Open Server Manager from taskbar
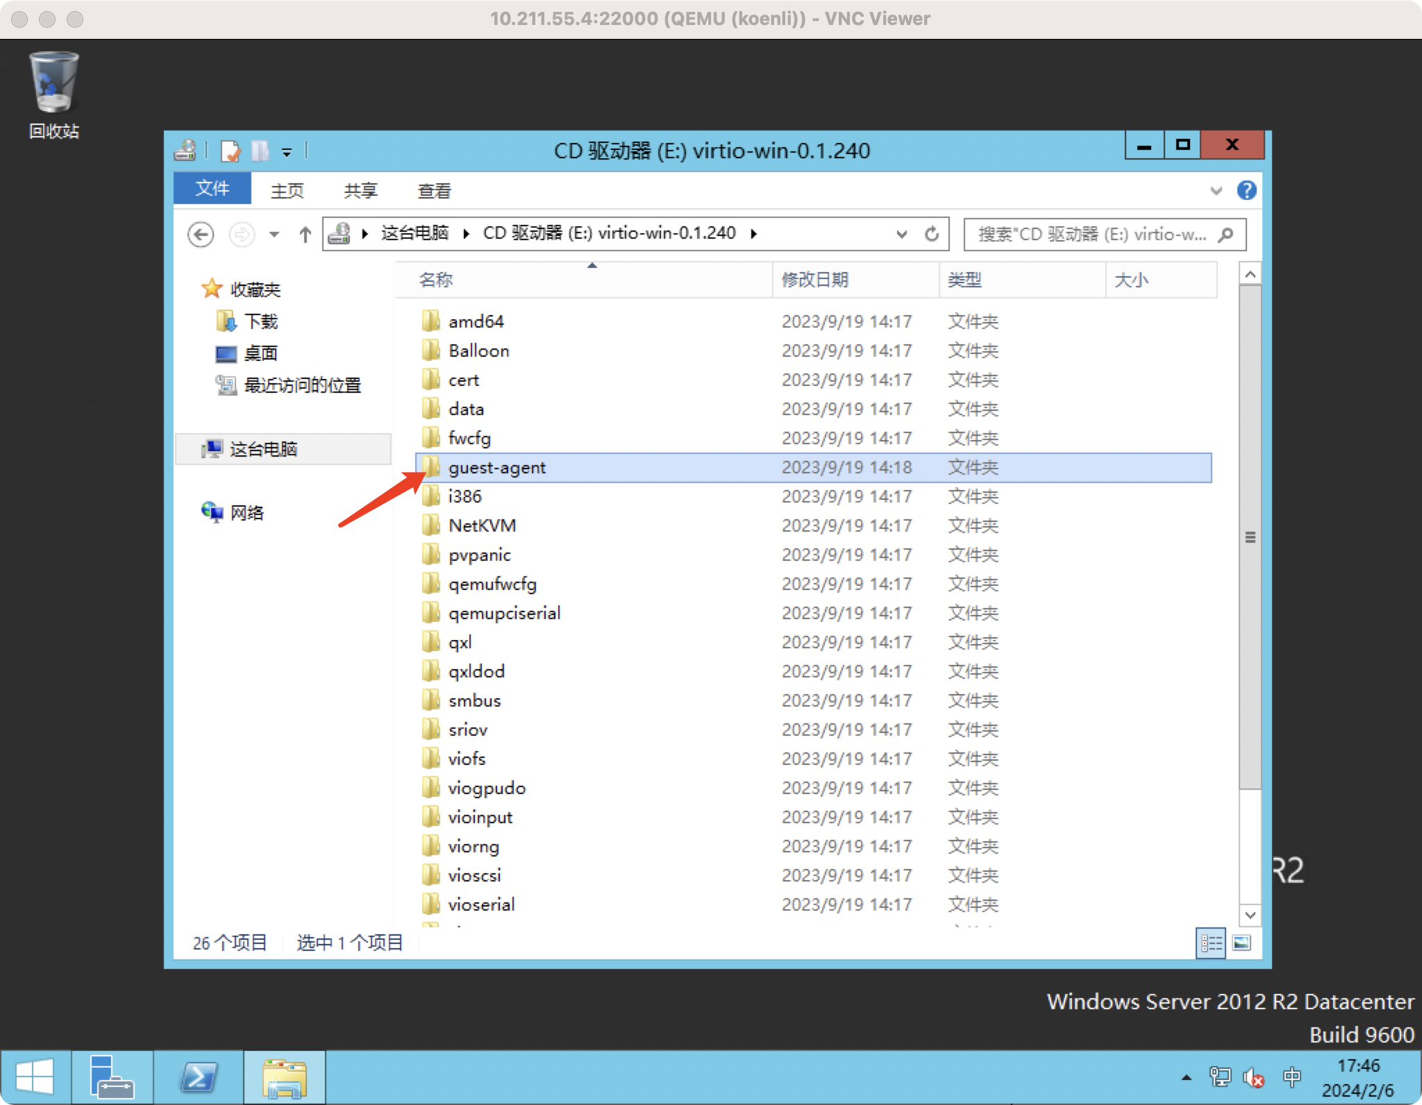The width and height of the screenshot is (1422, 1105). 111,1077
